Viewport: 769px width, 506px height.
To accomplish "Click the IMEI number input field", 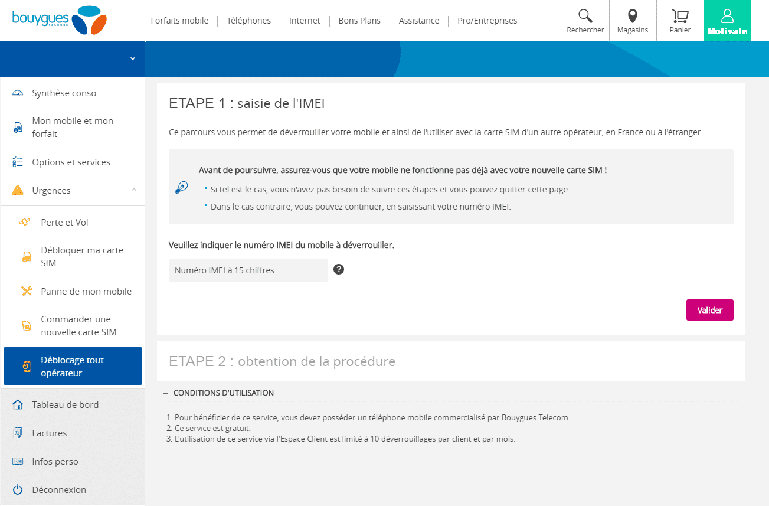I will coord(248,270).
